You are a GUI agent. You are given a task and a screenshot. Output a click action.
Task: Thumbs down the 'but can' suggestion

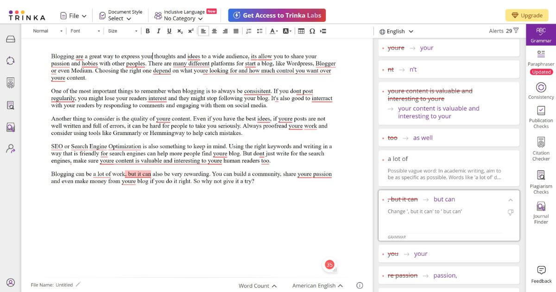511,212
